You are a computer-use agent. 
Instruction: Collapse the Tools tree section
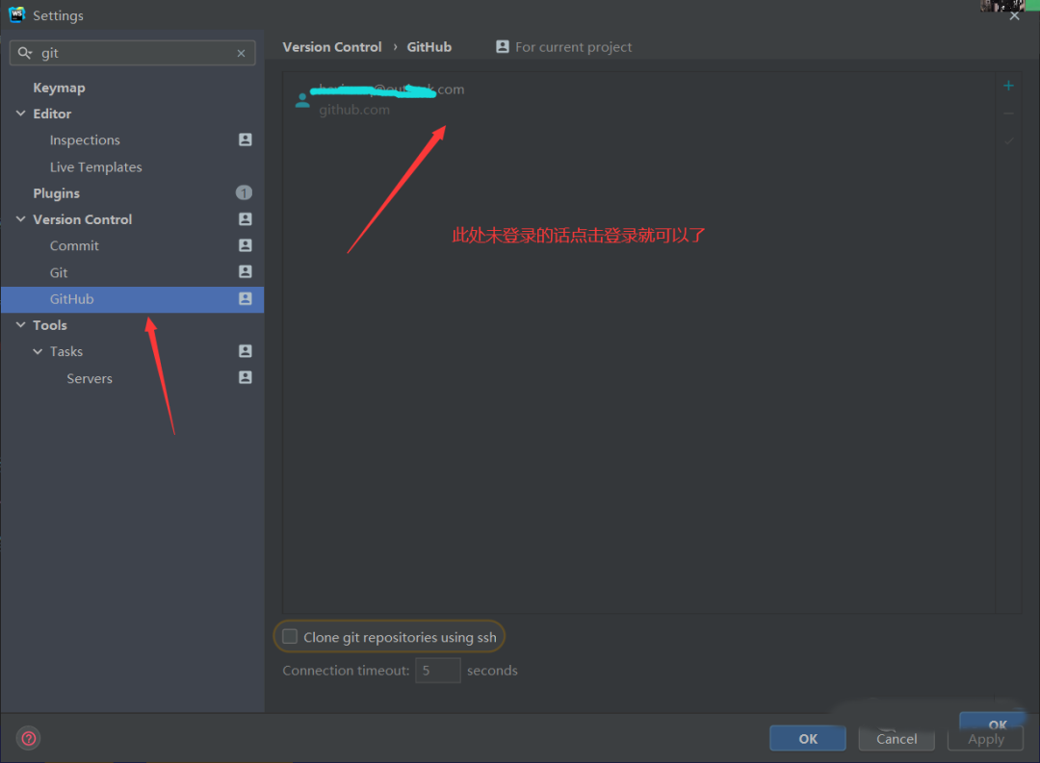pyautogui.click(x=20, y=325)
